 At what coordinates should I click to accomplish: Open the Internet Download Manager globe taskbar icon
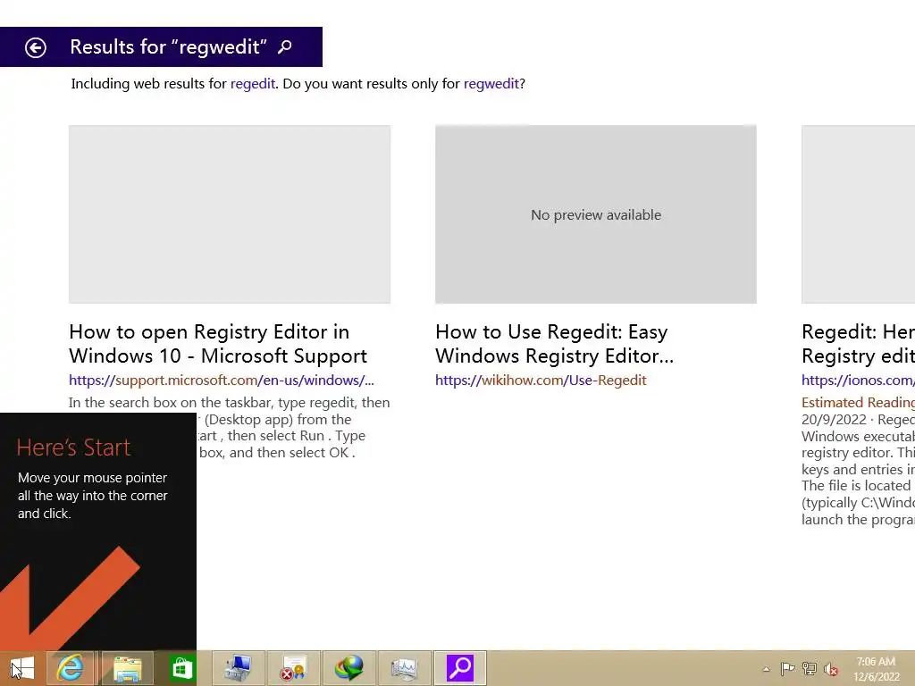point(349,668)
